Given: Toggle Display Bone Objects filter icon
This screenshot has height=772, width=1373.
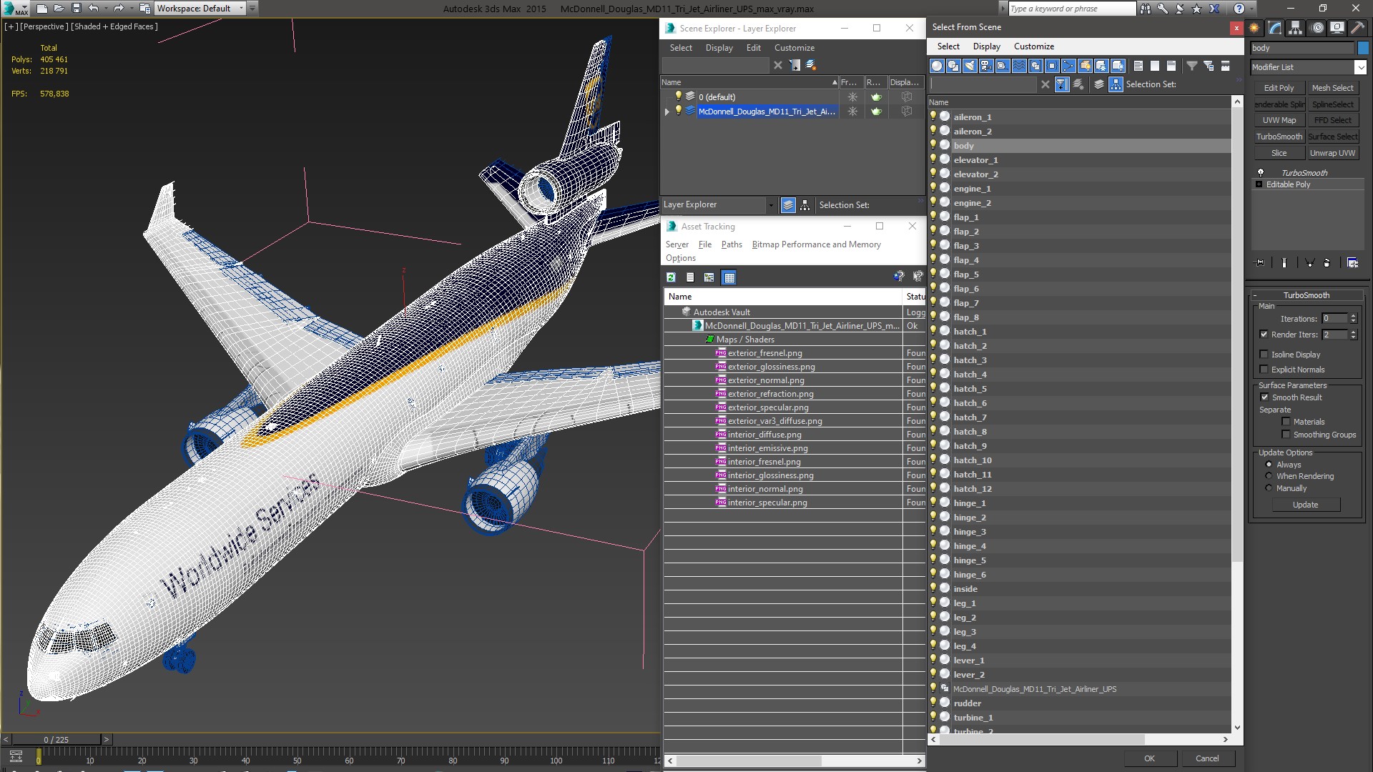Looking at the screenshot, I should [x=1068, y=66].
